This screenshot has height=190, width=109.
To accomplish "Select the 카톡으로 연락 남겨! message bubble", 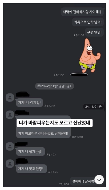I will tap(88, 22).
